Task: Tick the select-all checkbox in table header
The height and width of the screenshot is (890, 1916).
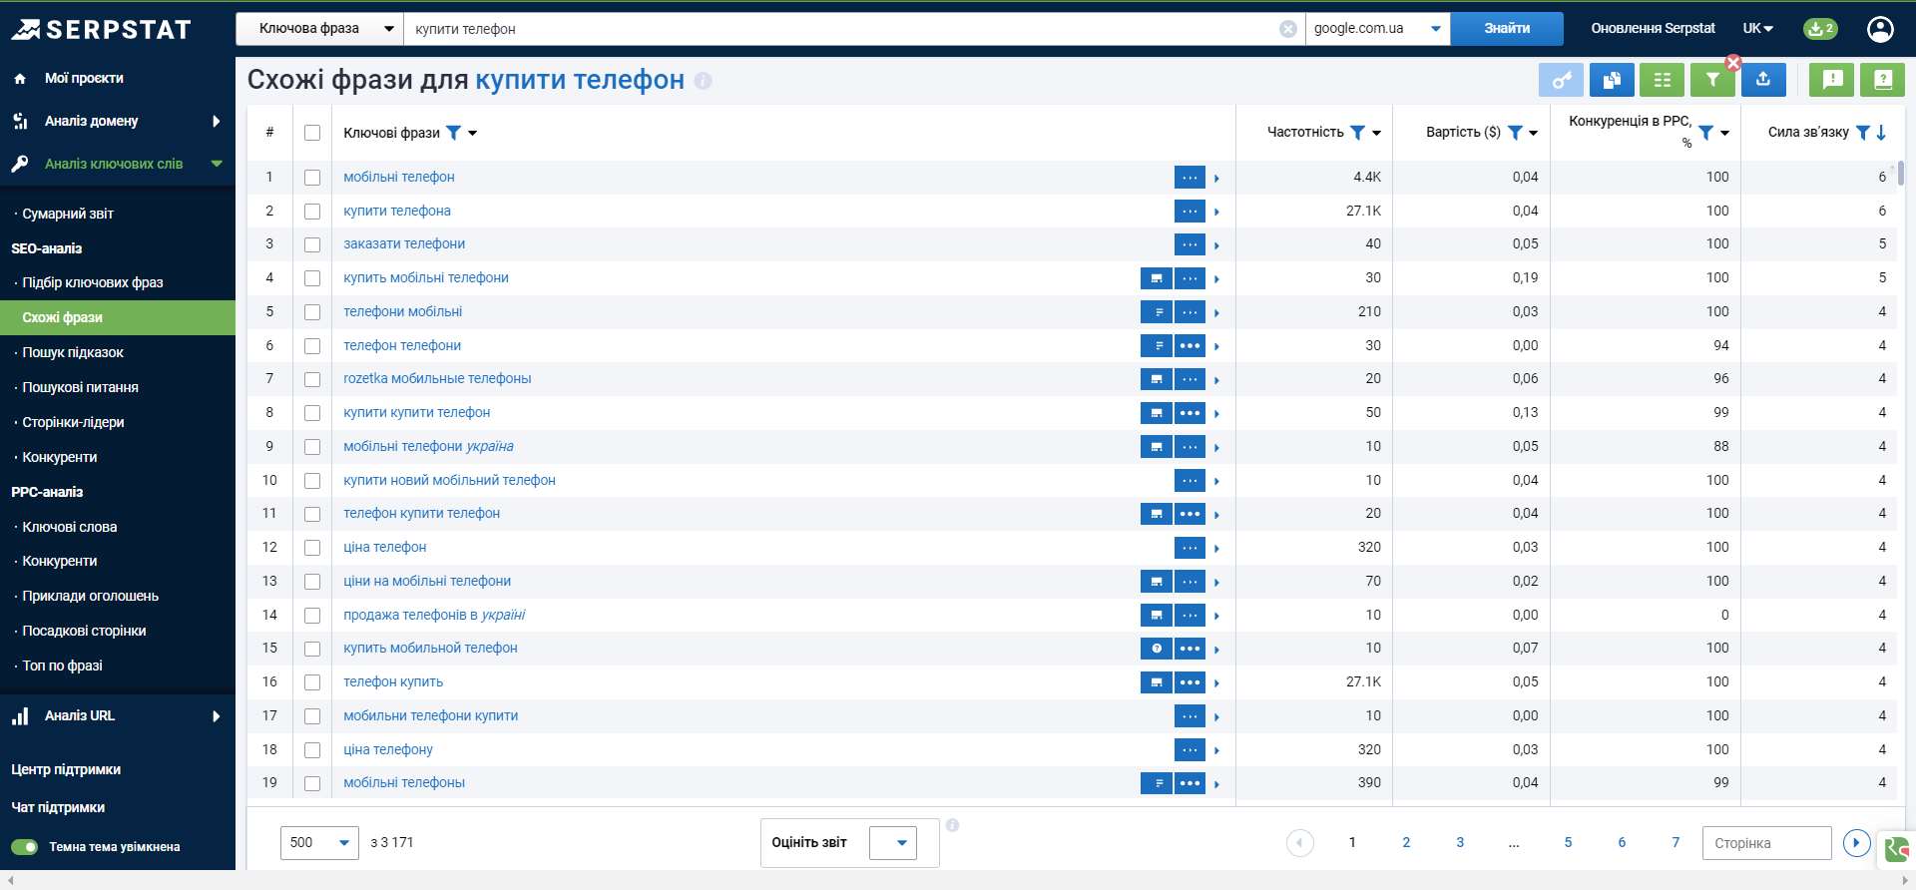Action: coord(312,133)
